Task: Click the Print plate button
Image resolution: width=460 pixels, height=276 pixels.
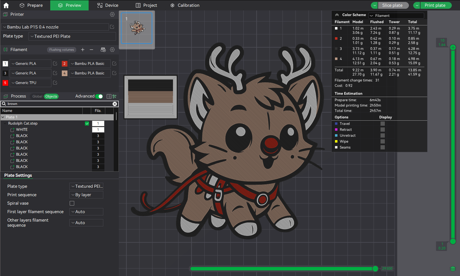Action: coord(436,5)
